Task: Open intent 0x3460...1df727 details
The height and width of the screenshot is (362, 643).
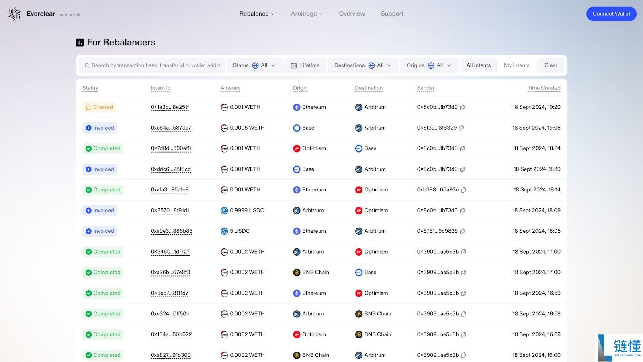Action: pyautogui.click(x=170, y=252)
